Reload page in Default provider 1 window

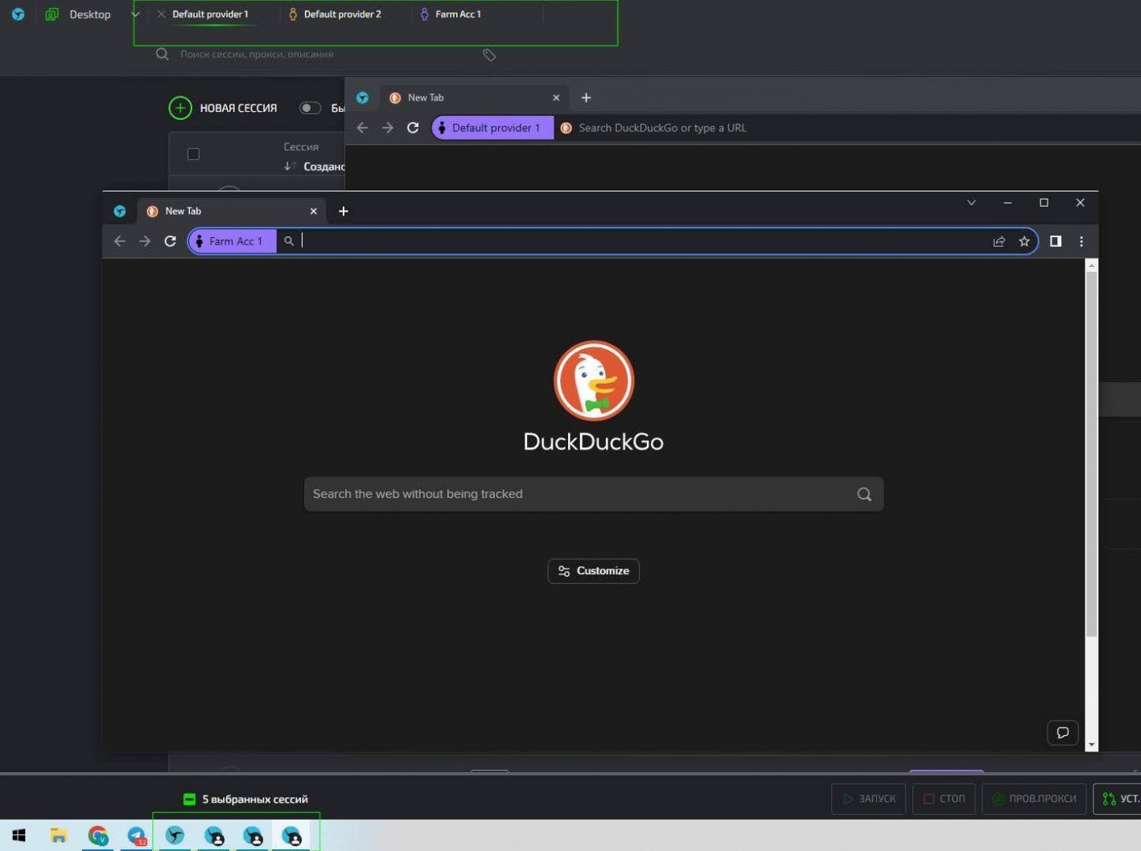pyautogui.click(x=413, y=128)
